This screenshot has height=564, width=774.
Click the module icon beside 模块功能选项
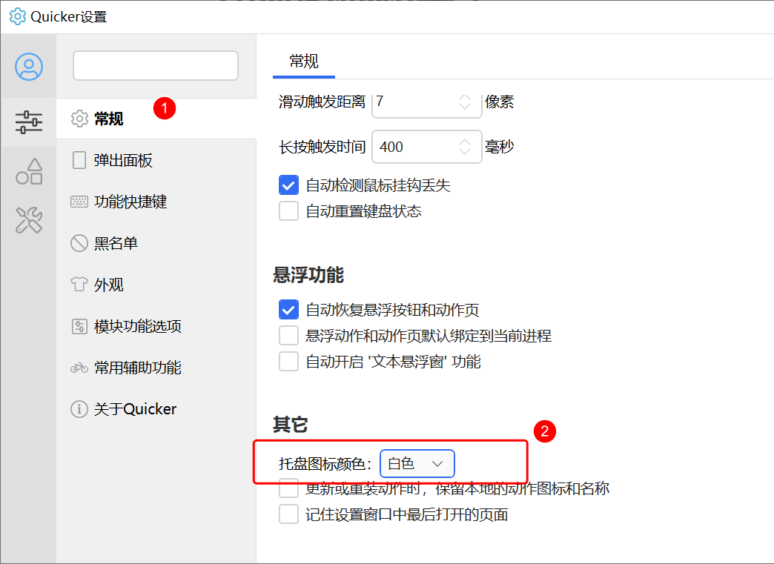[x=79, y=326]
